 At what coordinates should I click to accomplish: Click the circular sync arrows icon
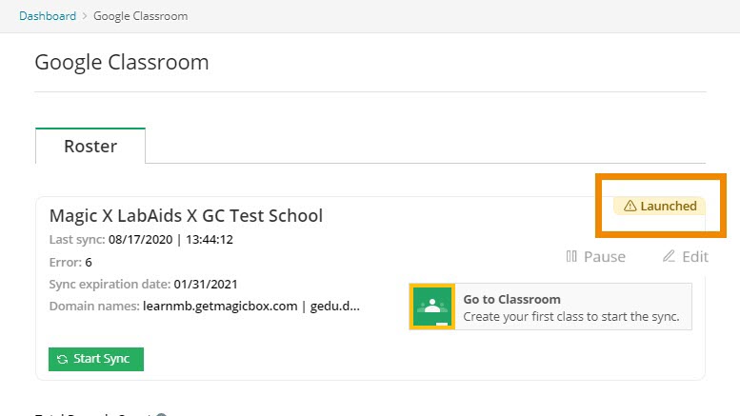click(62, 359)
